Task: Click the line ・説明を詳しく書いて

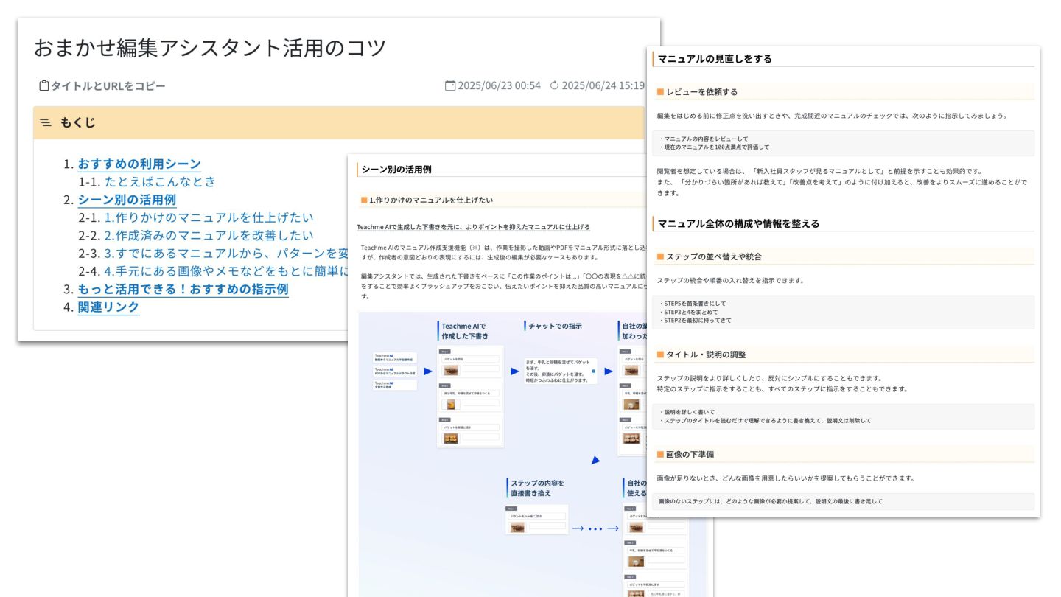Action: pos(687,412)
